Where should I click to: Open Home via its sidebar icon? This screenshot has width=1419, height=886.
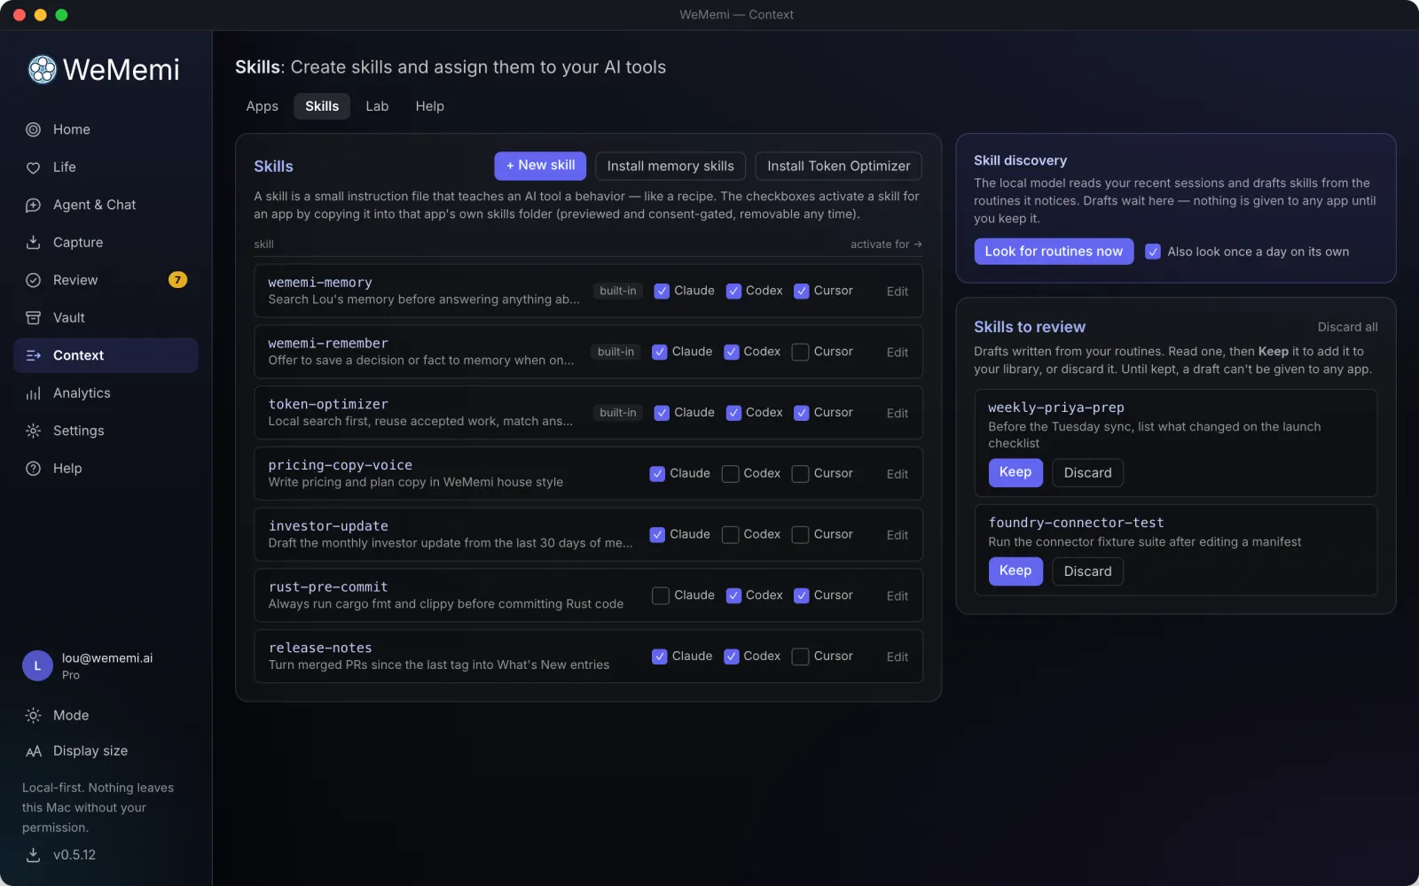click(x=33, y=129)
